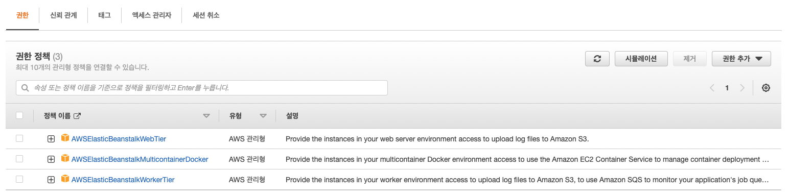The width and height of the screenshot is (789, 195).
Task: Switch to the 세션 취소 tab
Action: click(x=206, y=15)
